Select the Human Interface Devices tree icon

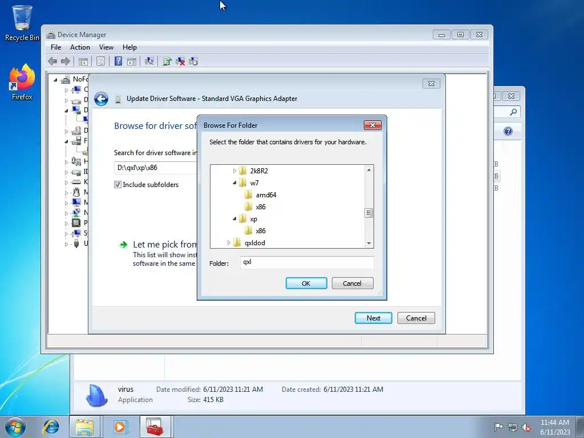point(76,161)
